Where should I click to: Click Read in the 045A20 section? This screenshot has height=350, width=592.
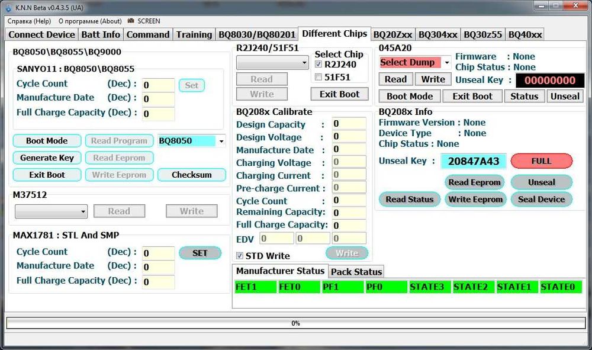(x=395, y=79)
